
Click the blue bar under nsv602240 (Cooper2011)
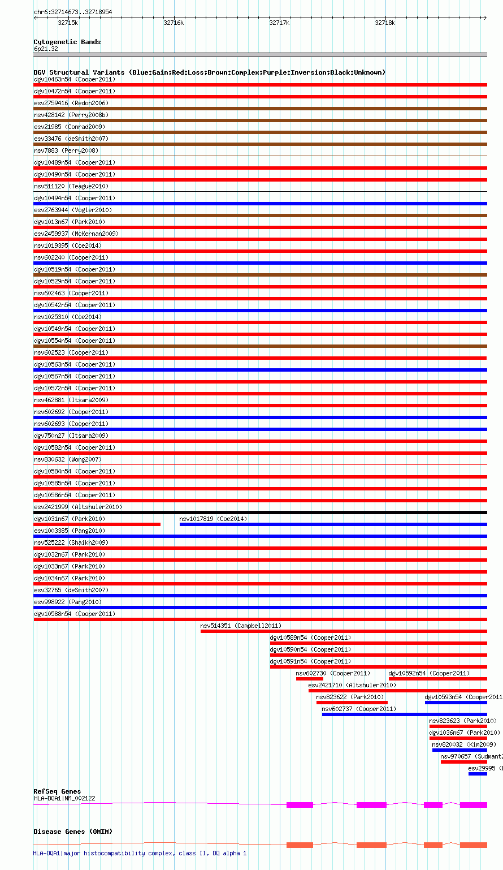click(261, 263)
